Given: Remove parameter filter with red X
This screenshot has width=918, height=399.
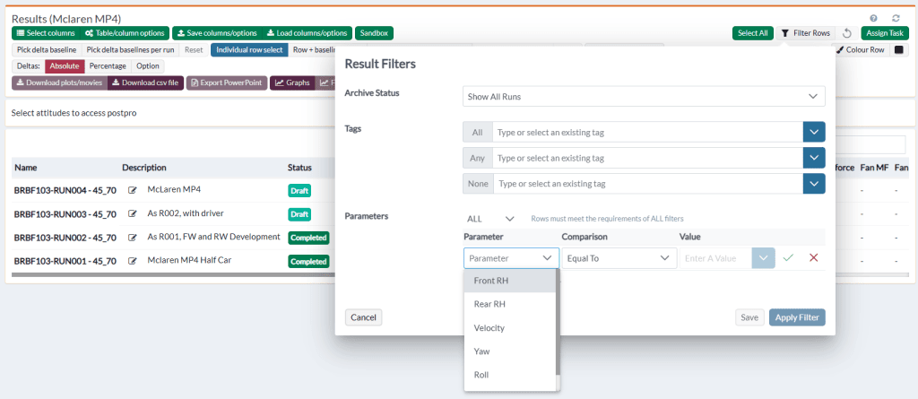Looking at the screenshot, I should [x=813, y=258].
